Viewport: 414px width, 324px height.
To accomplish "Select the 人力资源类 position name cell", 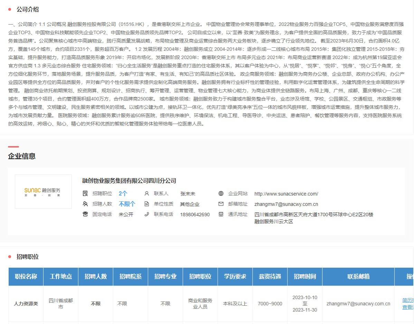I will click(26, 304).
